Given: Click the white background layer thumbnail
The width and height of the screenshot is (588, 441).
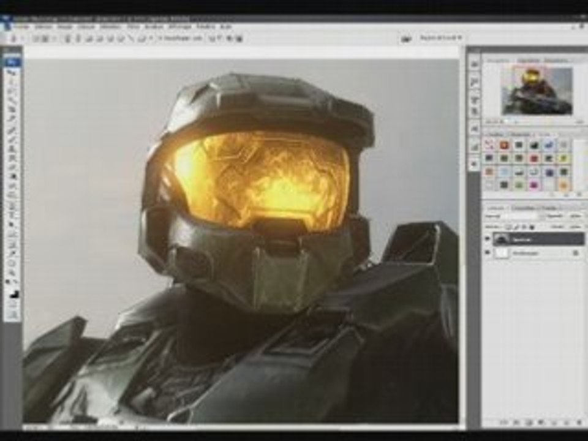Looking at the screenshot, I should (502, 253).
